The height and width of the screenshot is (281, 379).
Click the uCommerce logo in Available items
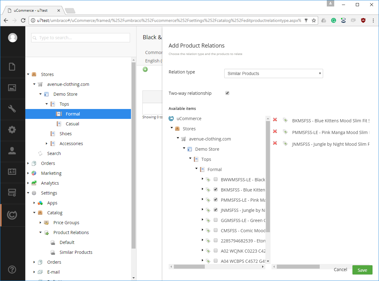171,118
